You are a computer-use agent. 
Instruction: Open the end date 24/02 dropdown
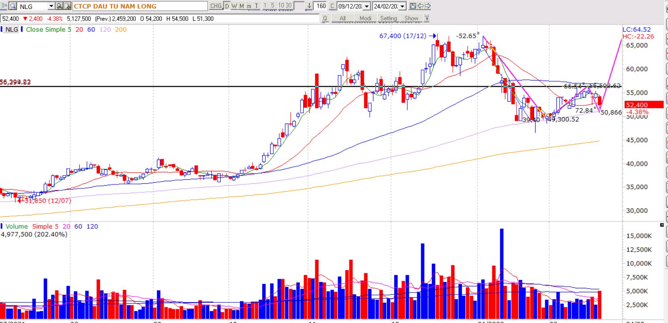[x=402, y=6]
